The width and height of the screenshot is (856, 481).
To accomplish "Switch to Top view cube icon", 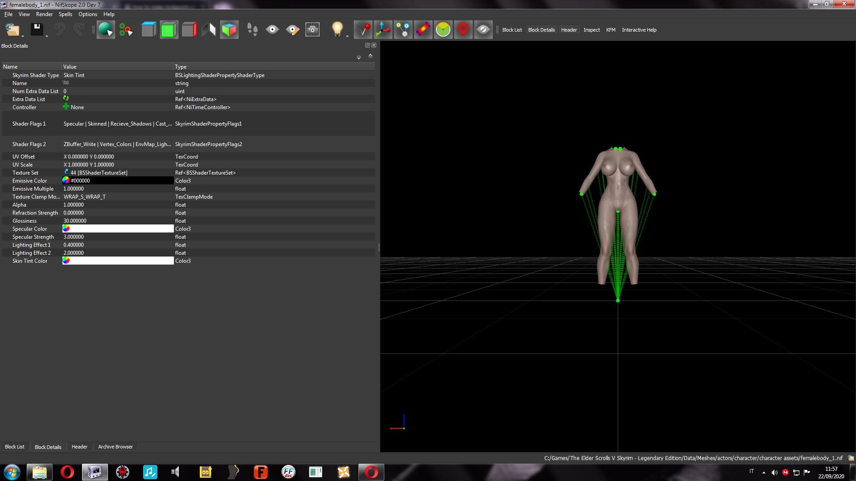I will [x=148, y=30].
